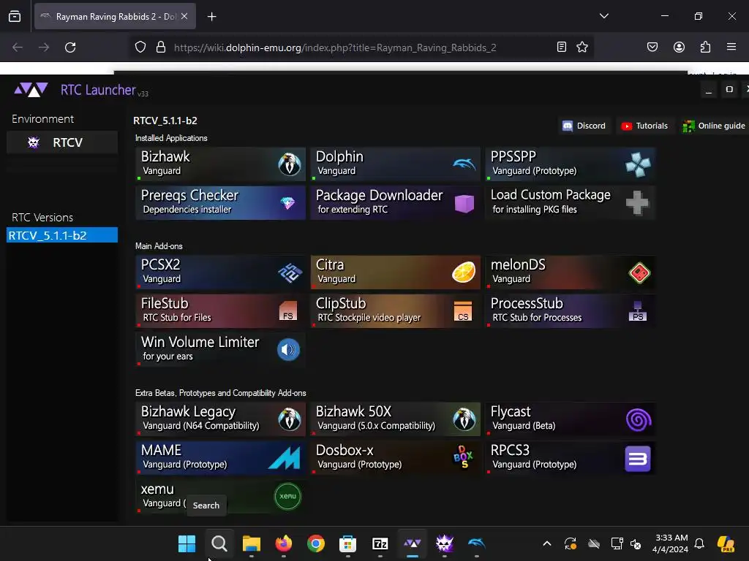Click the RTC Launcher logo
This screenshot has width=749, height=561.
pyautogui.click(x=31, y=90)
